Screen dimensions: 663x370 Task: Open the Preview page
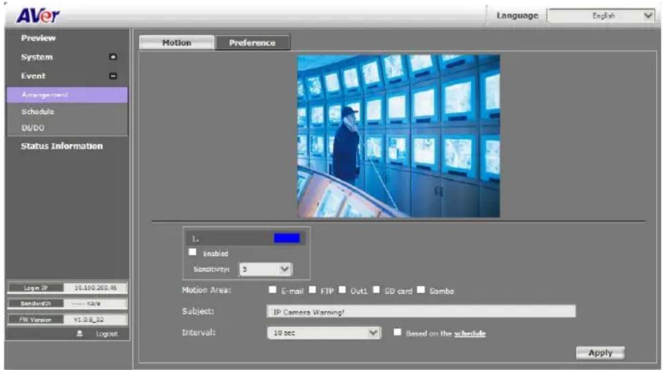click(x=38, y=38)
